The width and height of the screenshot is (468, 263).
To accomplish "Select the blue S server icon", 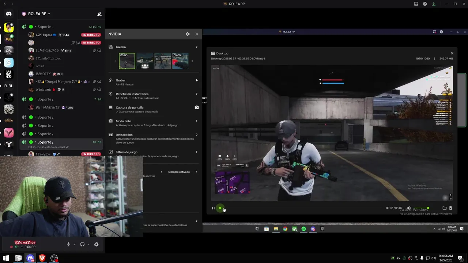I will 9,63.
